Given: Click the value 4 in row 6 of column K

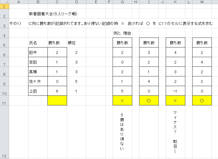Looking at the screenshot, I should point(175,52).
